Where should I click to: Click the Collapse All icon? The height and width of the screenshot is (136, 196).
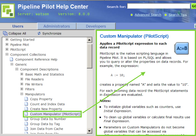5,33
